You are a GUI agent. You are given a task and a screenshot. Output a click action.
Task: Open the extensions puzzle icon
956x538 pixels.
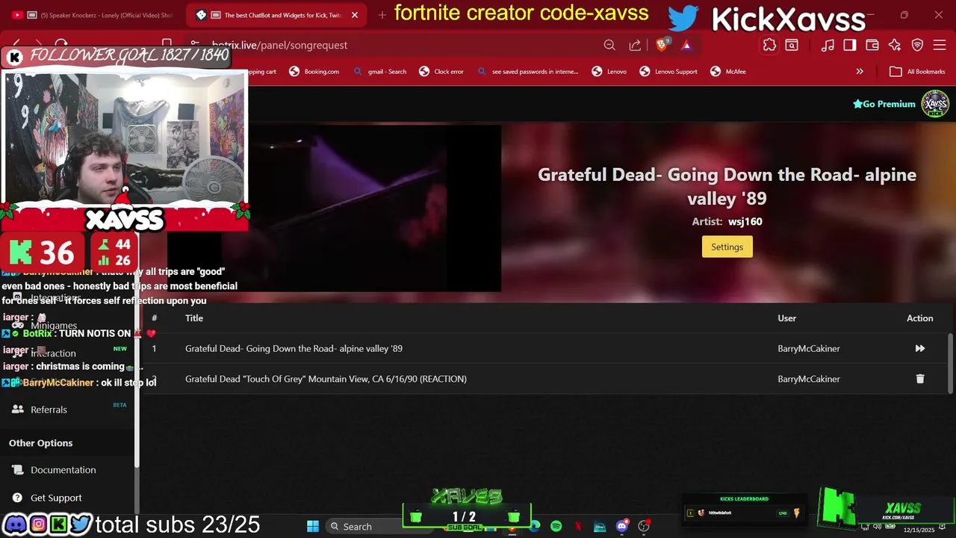pos(769,45)
